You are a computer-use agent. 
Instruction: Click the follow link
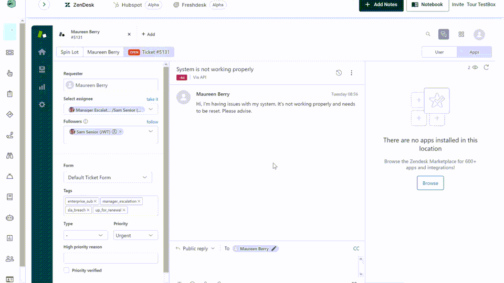pyautogui.click(x=152, y=122)
